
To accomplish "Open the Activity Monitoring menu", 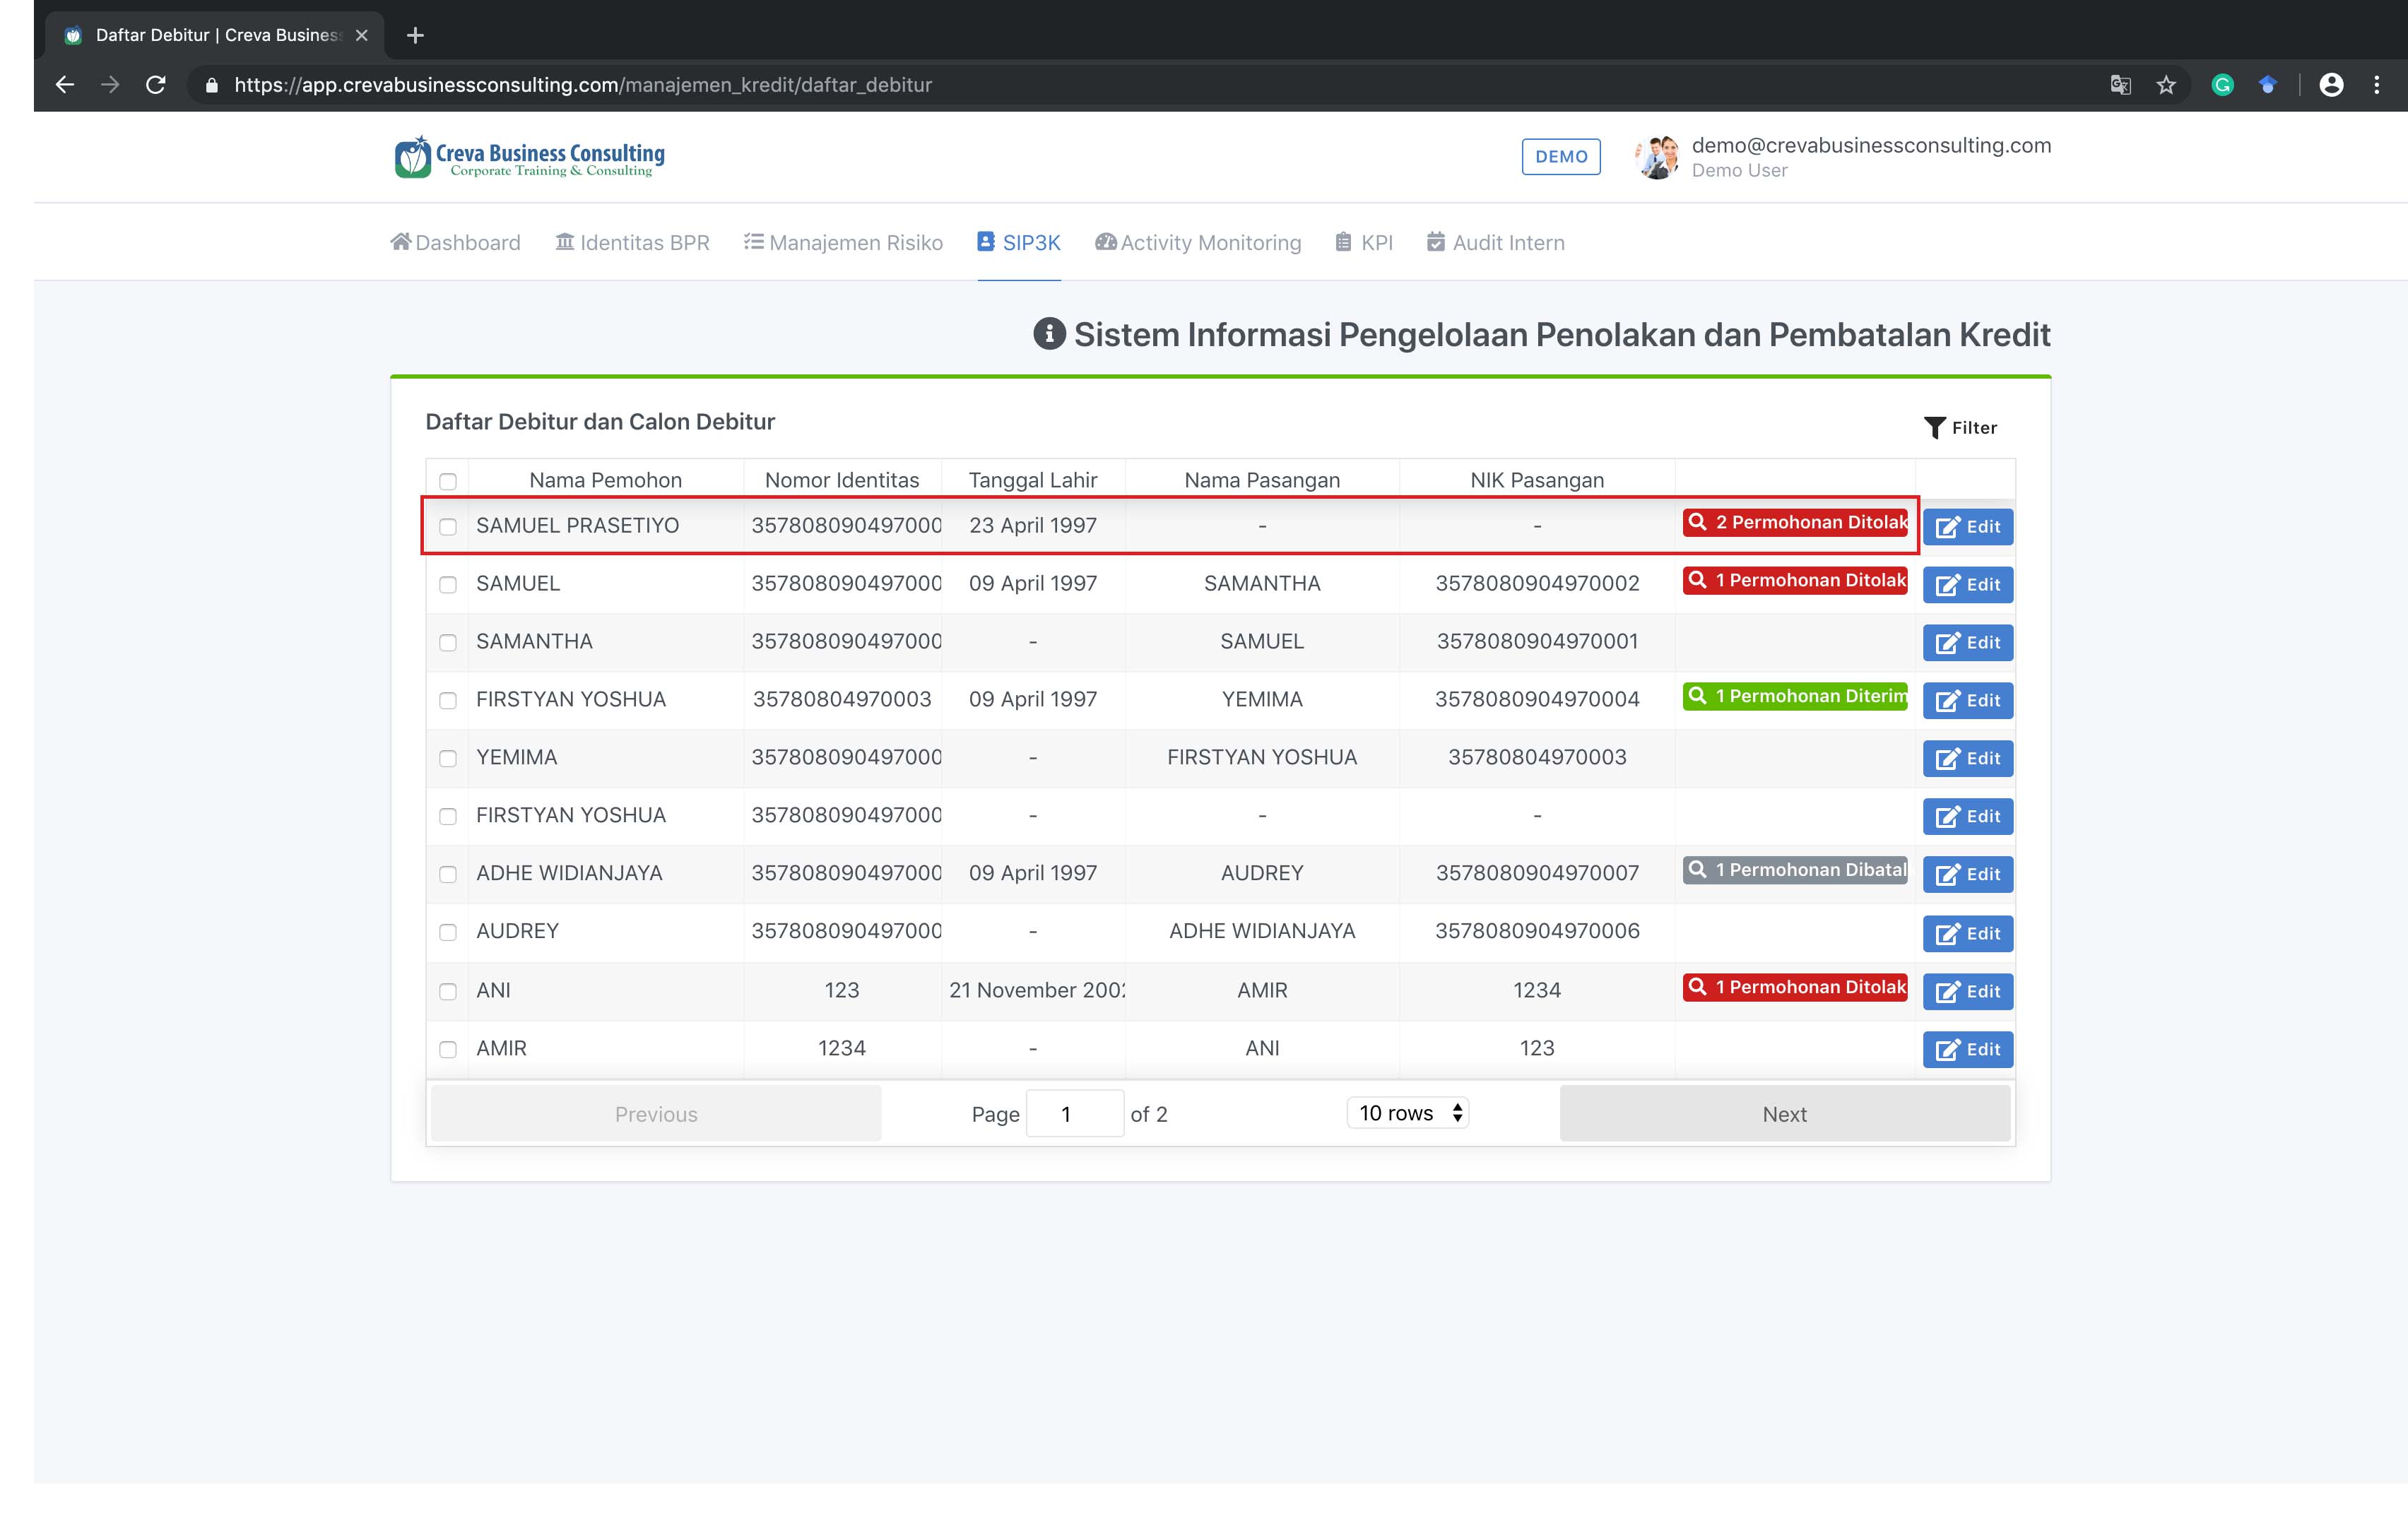I will [1198, 243].
